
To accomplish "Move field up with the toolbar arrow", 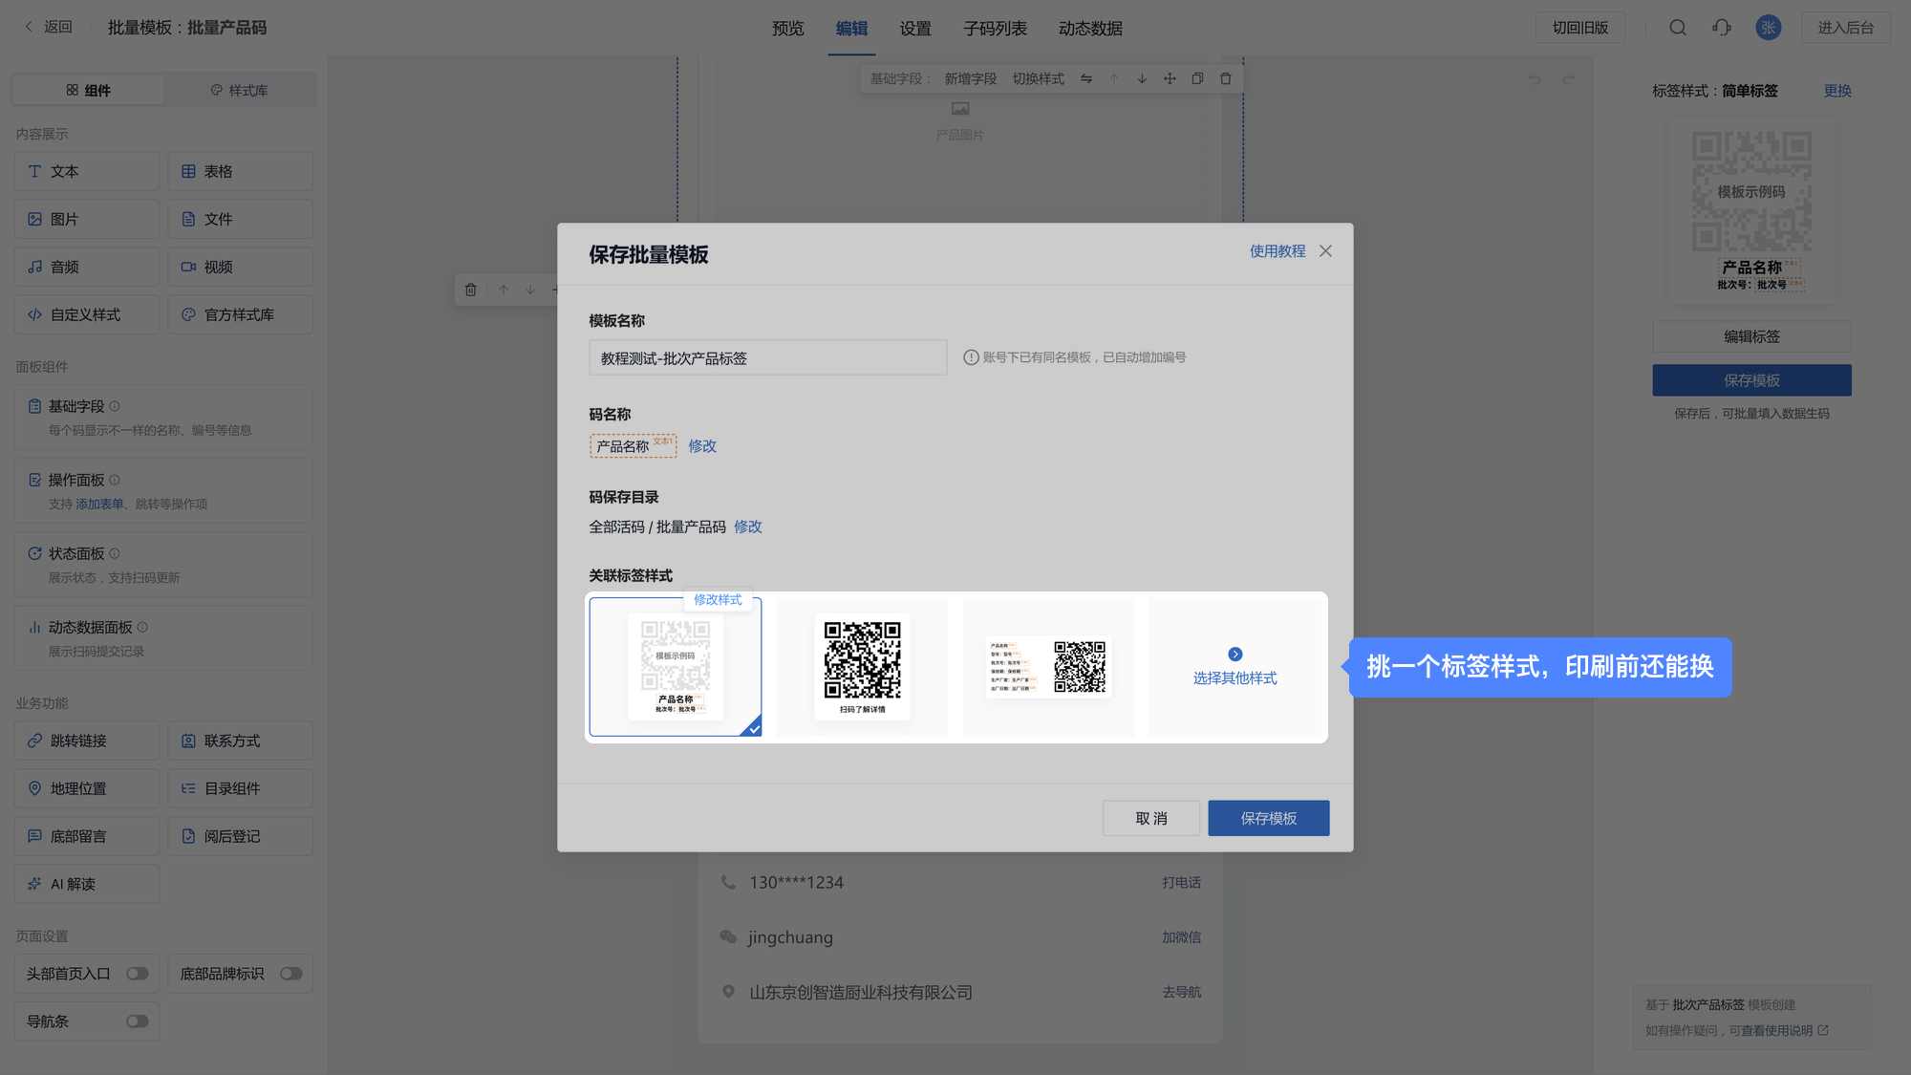I will click(x=1114, y=78).
